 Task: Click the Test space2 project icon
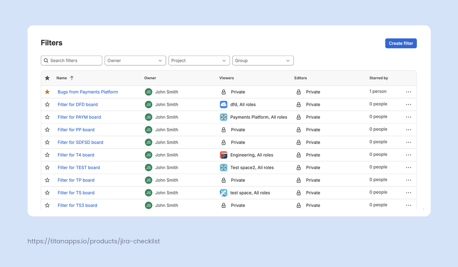pyautogui.click(x=224, y=167)
